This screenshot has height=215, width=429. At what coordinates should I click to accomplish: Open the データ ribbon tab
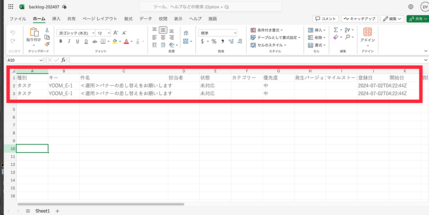(x=145, y=19)
